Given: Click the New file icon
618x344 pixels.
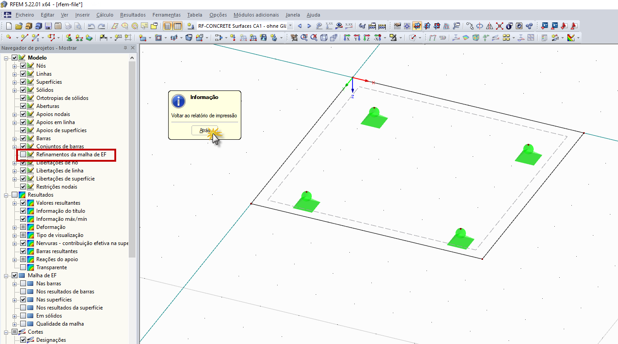Looking at the screenshot, I should click(x=9, y=26).
